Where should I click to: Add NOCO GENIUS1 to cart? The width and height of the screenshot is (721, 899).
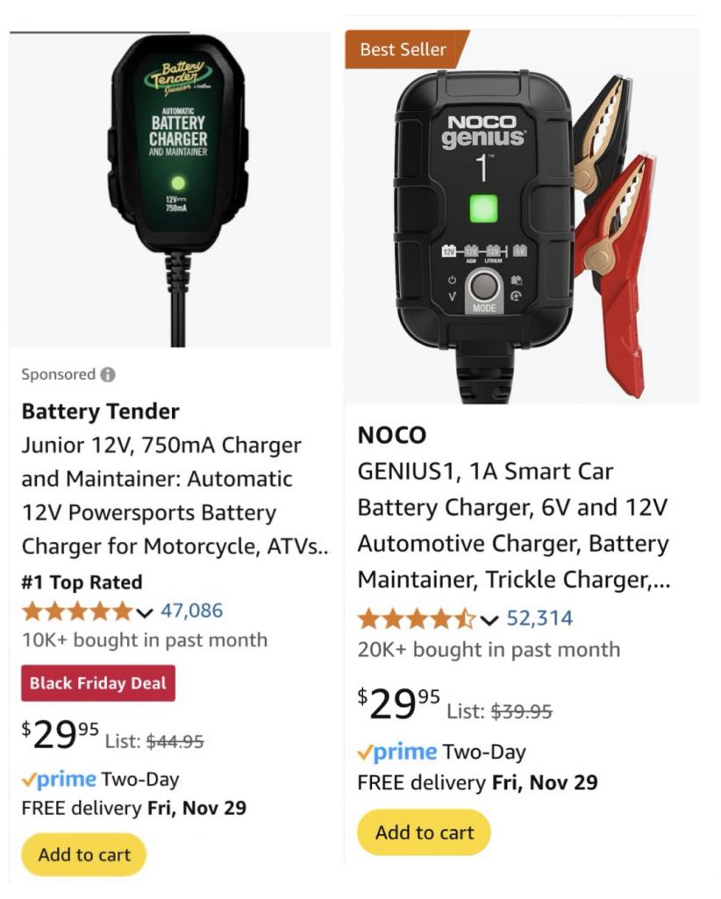click(x=425, y=832)
